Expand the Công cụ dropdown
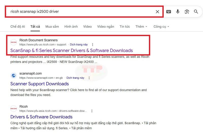This screenshot has height=134, width=203. [161, 26]
